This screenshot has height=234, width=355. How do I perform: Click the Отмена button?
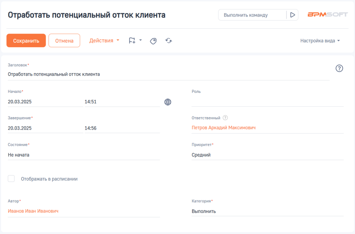pos(64,40)
